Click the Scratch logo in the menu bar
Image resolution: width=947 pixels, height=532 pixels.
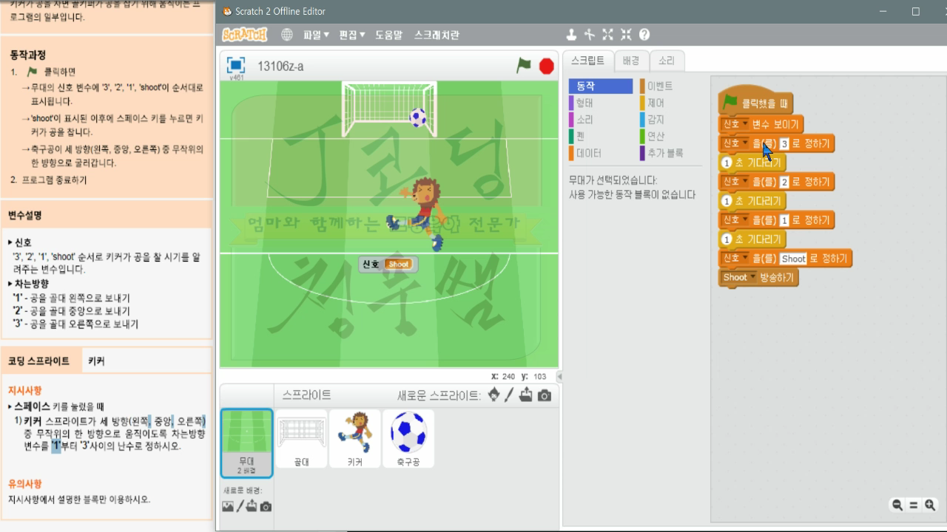[x=244, y=35]
